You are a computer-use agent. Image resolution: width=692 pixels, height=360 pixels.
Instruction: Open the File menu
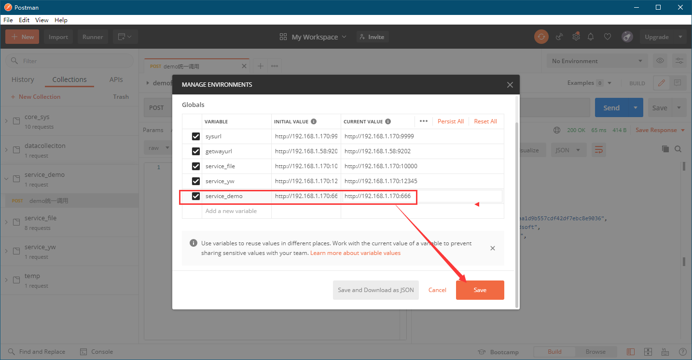(8, 20)
